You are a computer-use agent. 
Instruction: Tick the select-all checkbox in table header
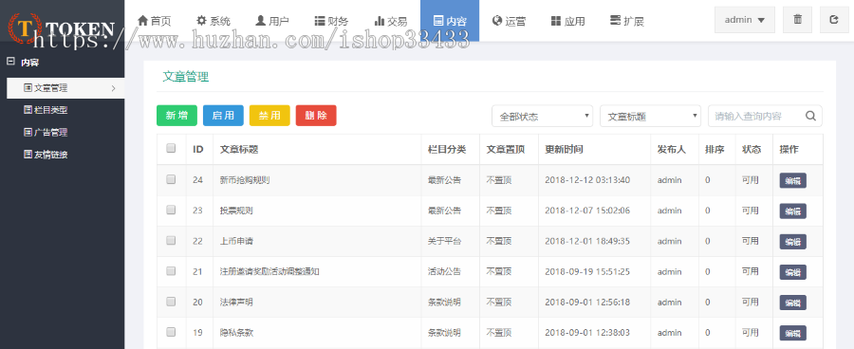tap(171, 148)
